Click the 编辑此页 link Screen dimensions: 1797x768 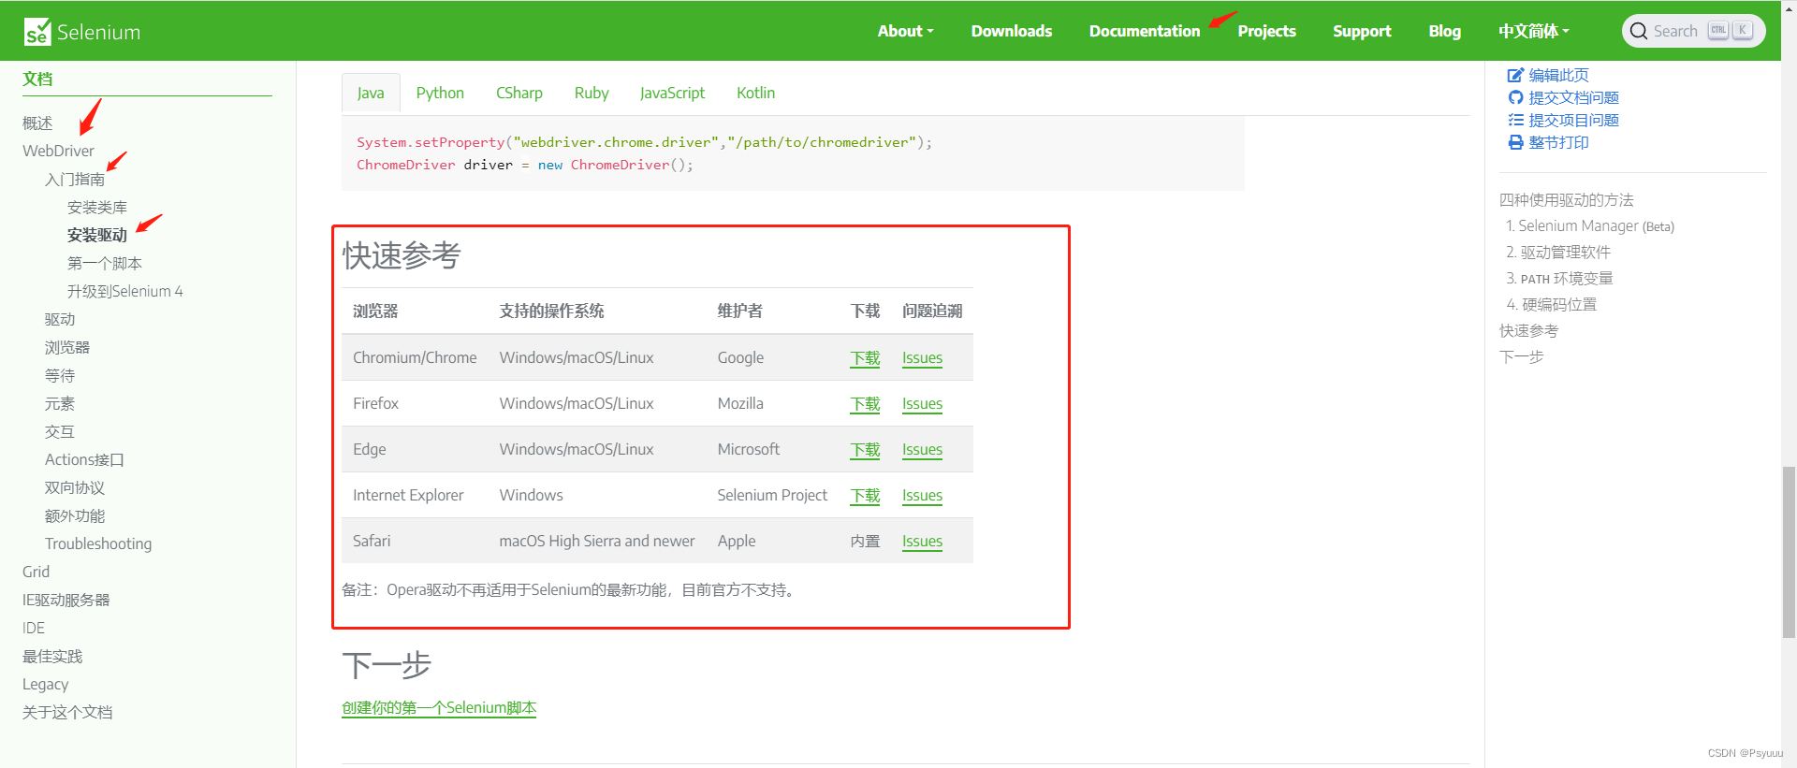point(1558,75)
